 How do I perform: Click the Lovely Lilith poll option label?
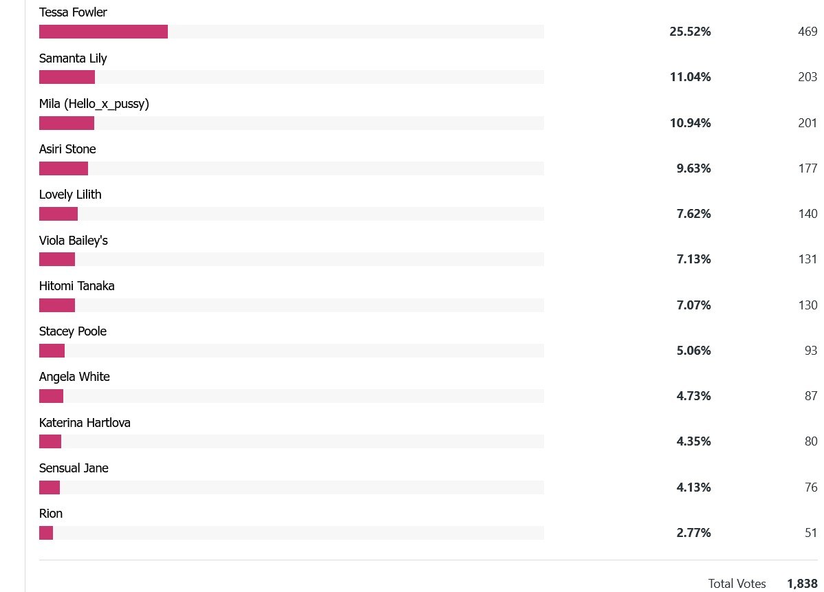point(70,195)
